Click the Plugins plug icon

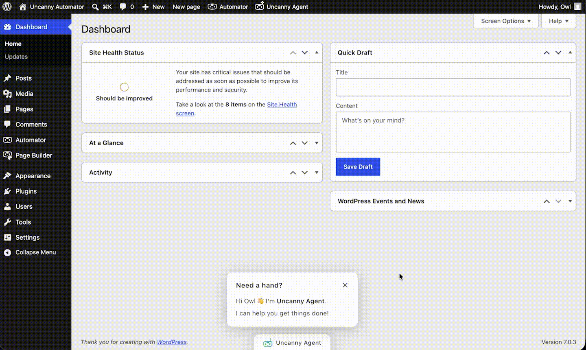7,191
